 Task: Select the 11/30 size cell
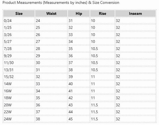[x=19, y=63]
